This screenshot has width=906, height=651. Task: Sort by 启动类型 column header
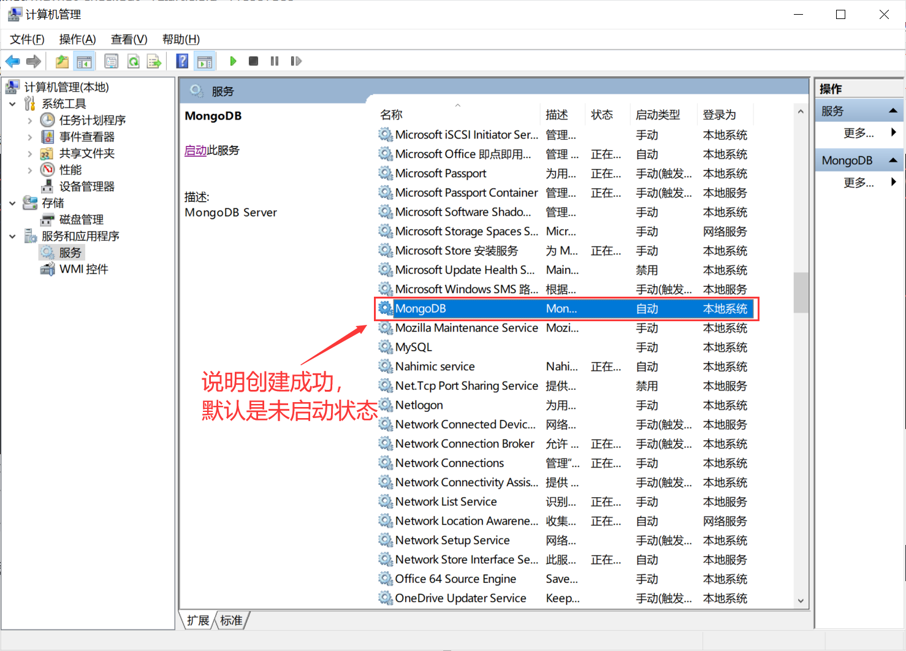click(x=663, y=115)
